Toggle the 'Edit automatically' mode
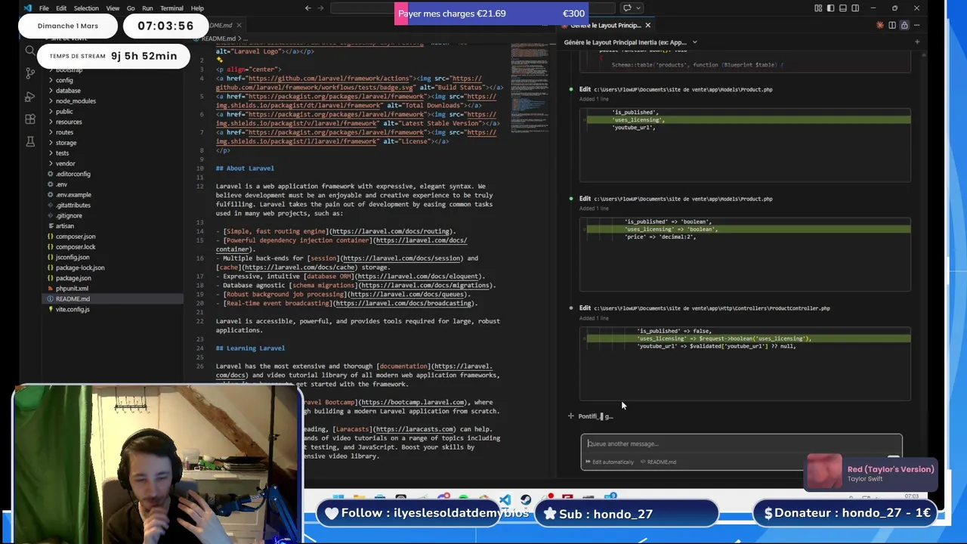The image size is (967, 544). coord(610,462)
